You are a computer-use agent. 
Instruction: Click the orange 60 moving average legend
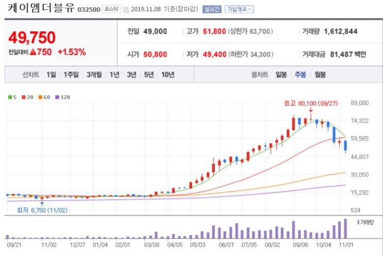click(x=44, y=97)
